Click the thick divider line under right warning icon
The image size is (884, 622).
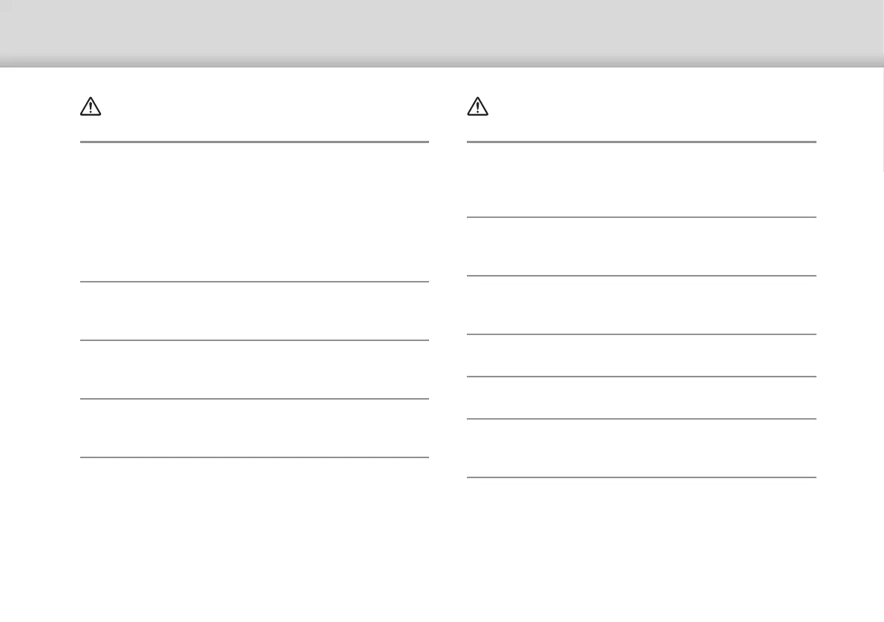click(x=641, y=141)
